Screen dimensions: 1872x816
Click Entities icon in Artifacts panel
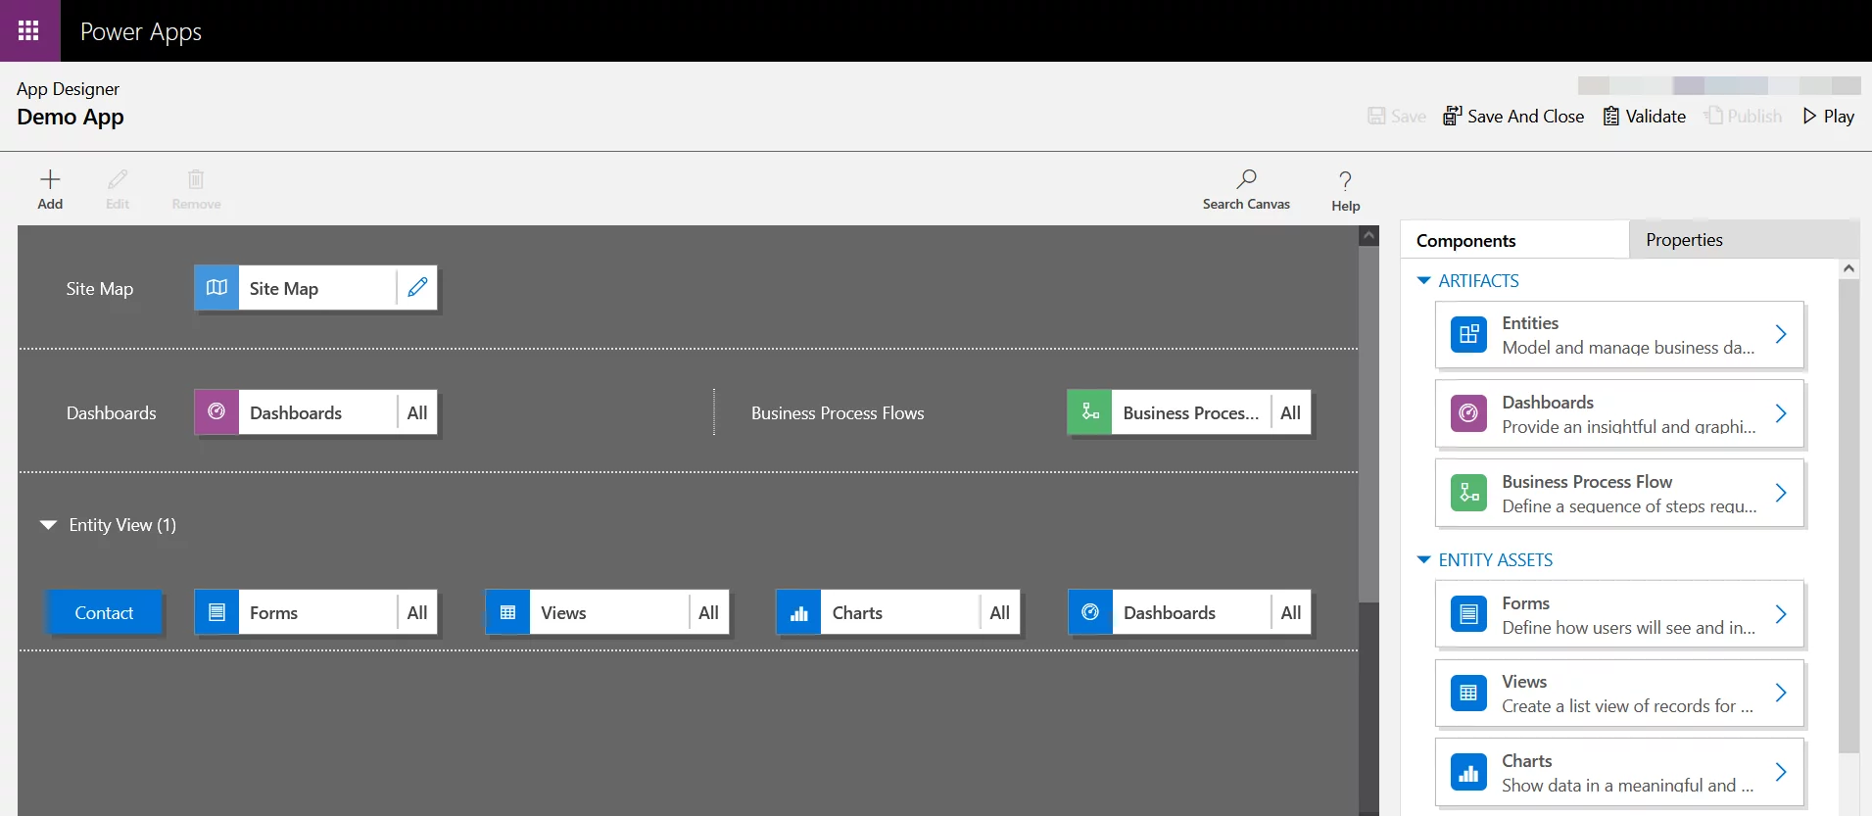[x=1468, y=335]
